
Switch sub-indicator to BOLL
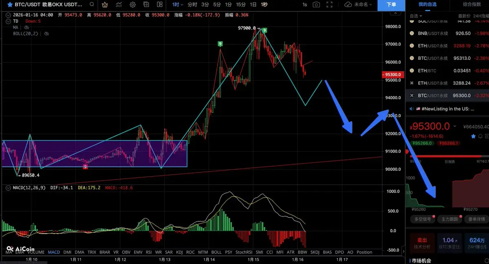(216, 252)
